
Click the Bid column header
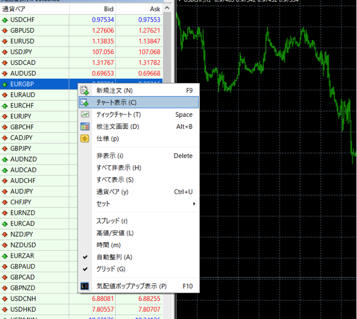(93, 9)
